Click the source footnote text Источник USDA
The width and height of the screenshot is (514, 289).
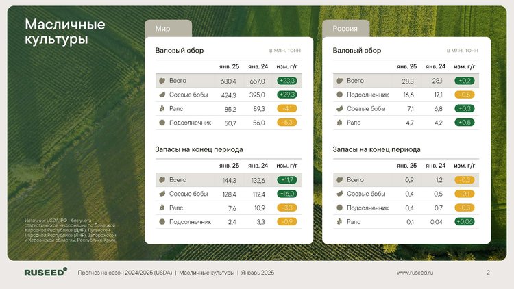pos(70,230)
